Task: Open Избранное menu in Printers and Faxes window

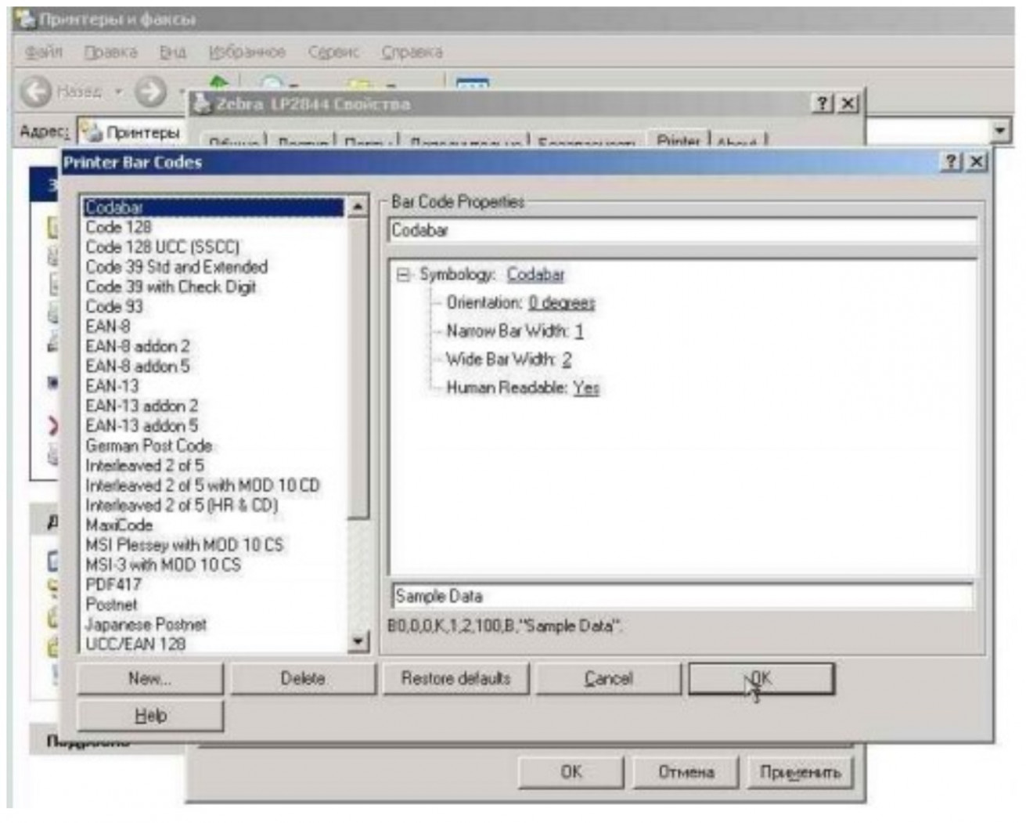Action: [247, 52]
